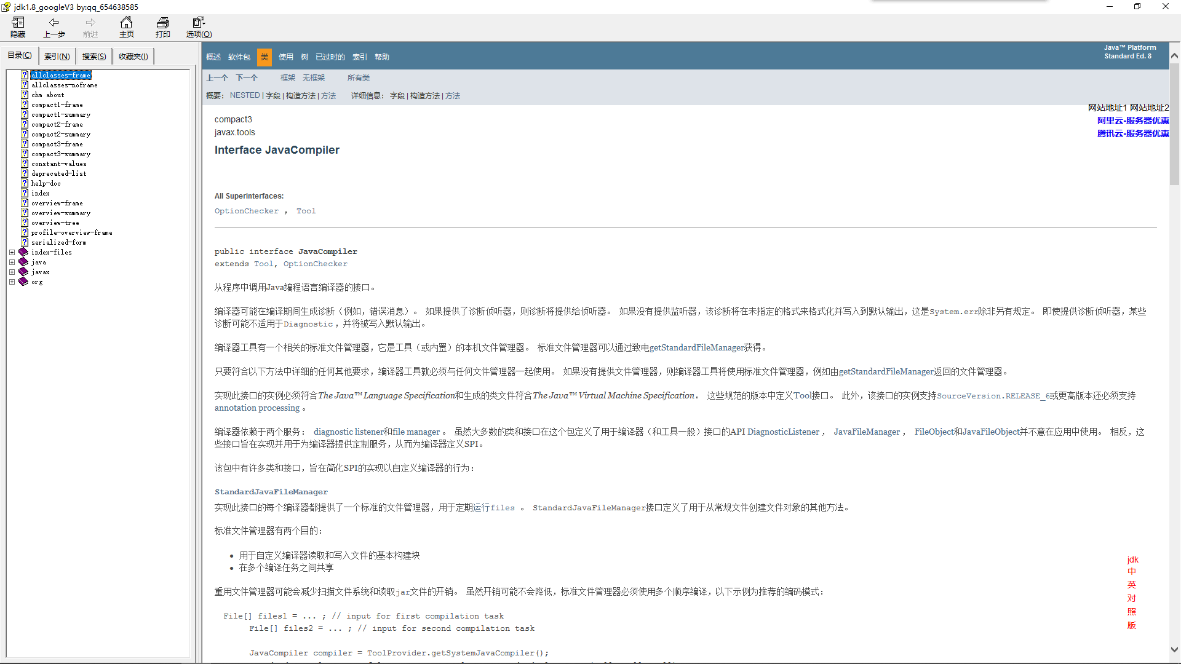
Task: Select the allclasses-noframe help topic icon
Action: [x=25, y=85]
